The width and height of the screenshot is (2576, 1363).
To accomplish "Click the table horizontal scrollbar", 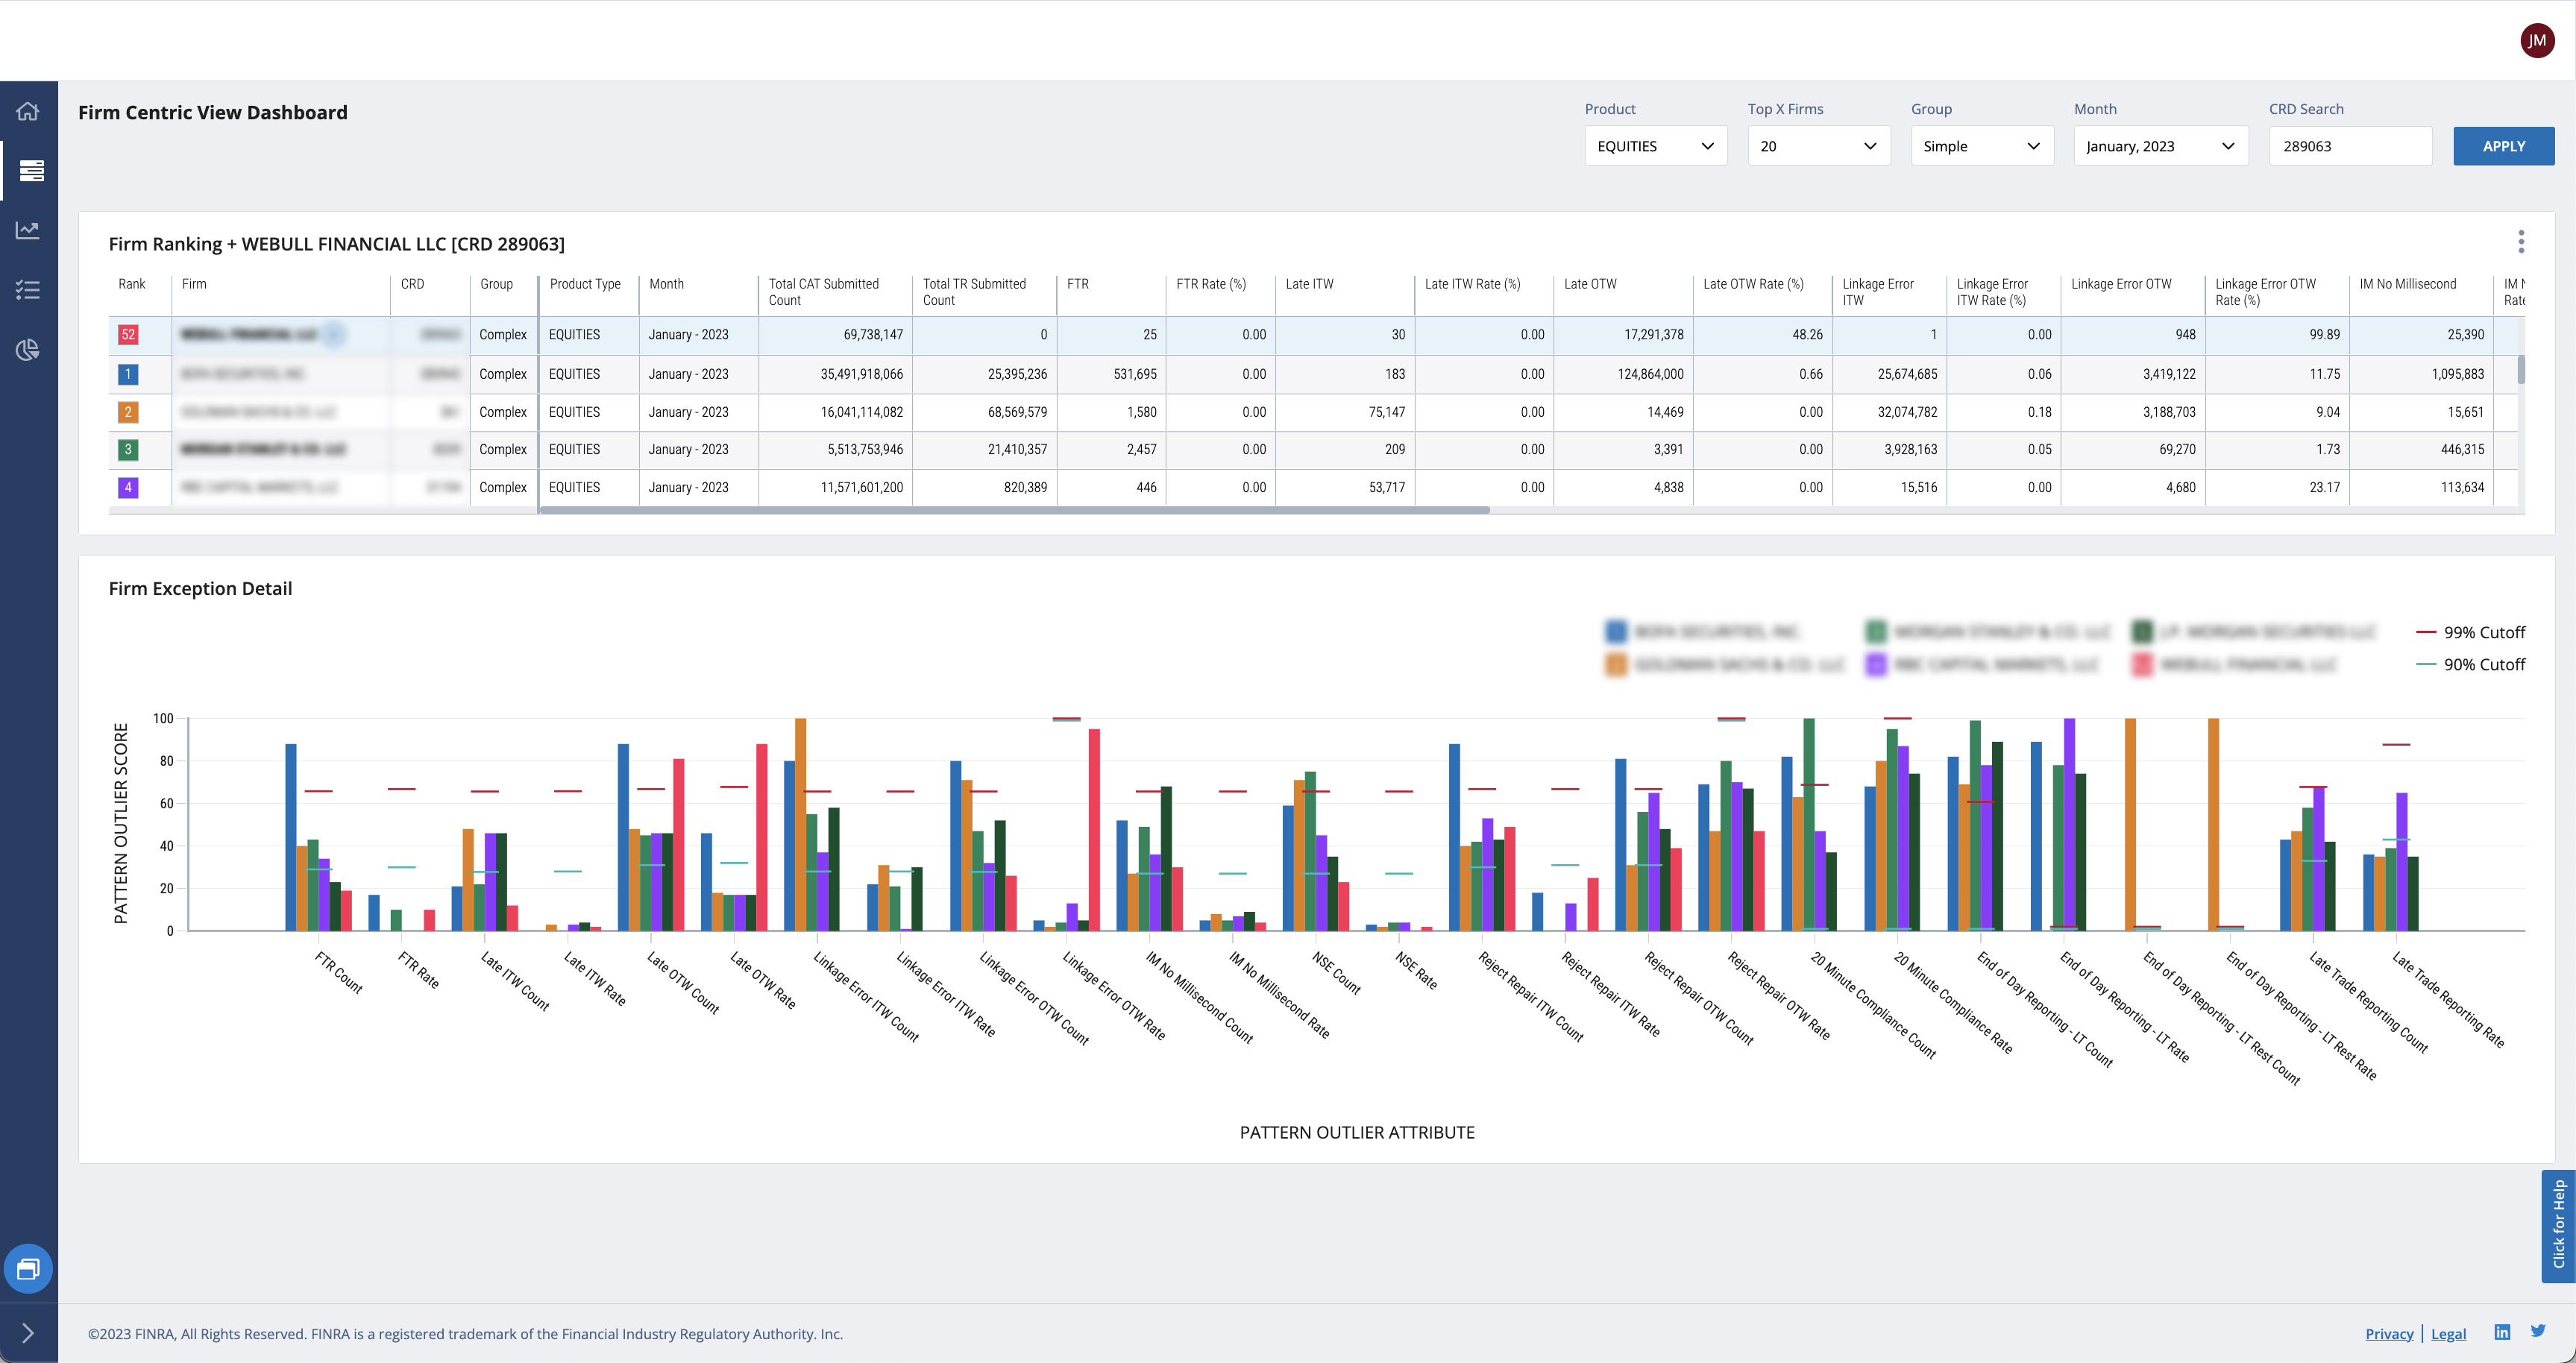I will [1014, 510].
